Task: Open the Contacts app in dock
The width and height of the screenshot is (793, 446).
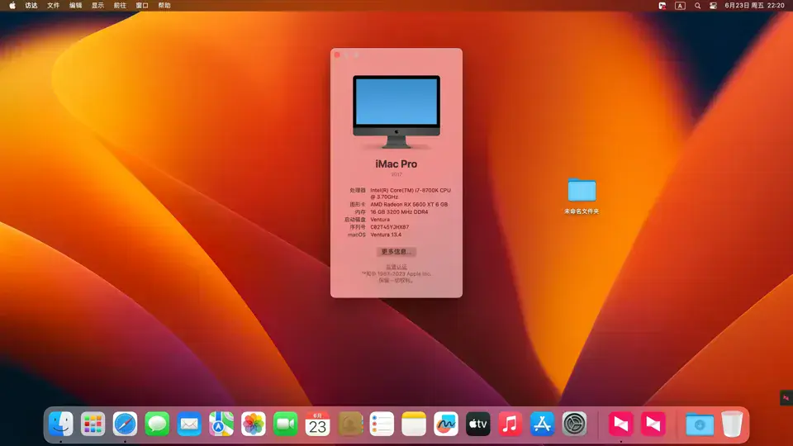Action: pos(350,424)
